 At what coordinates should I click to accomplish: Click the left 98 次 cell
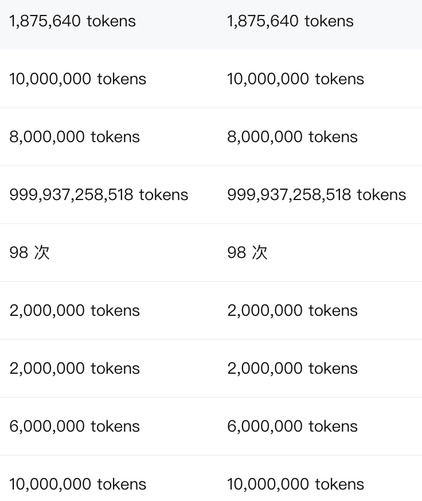30,252
